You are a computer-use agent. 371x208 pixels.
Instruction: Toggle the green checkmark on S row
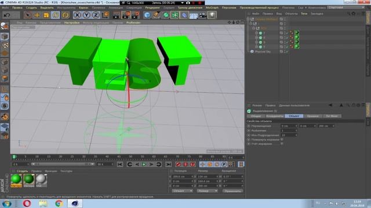point(287,42)
